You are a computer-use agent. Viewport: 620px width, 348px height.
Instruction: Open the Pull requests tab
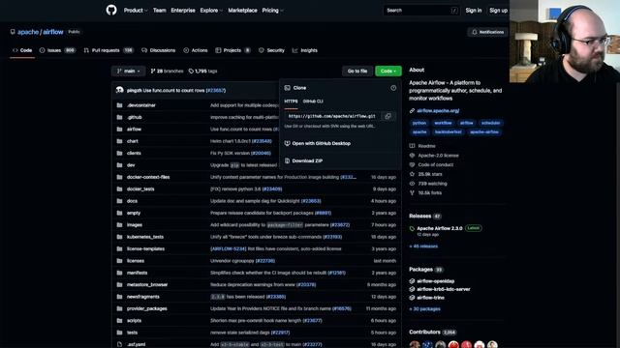(x=108, y=50)
